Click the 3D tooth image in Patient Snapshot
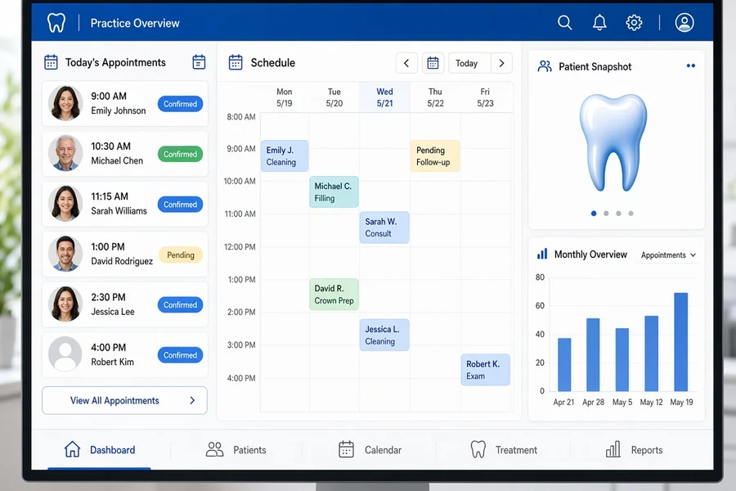Screen dimensions: 736x491 (x=613, y=143)
